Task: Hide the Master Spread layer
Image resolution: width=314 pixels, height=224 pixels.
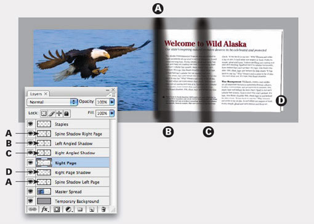Action: pos(31,191)
